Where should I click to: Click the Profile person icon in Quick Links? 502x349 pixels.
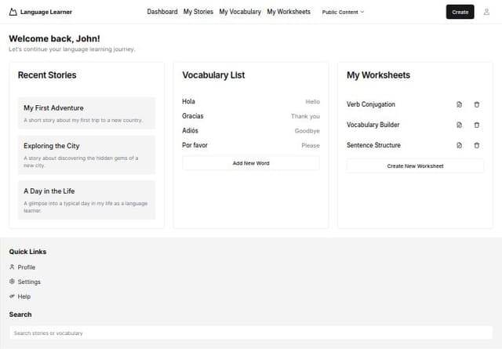point(12,267)
